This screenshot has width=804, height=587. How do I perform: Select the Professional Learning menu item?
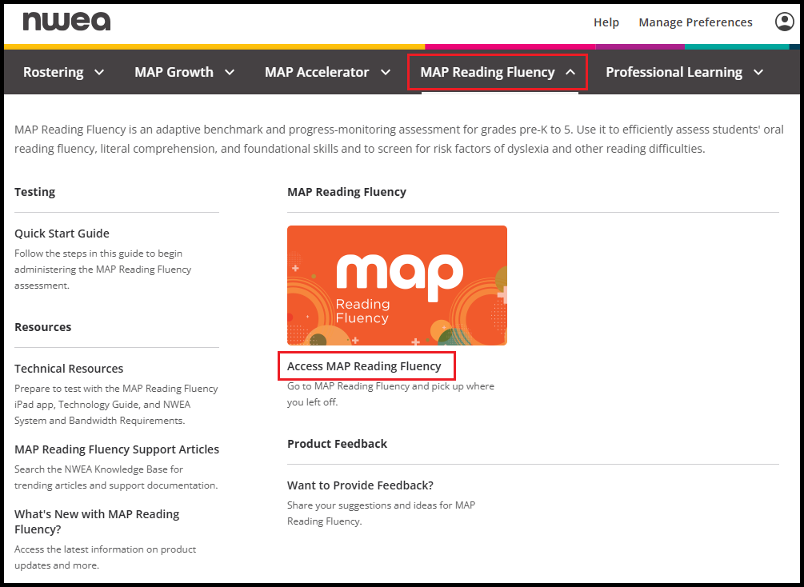674,72
